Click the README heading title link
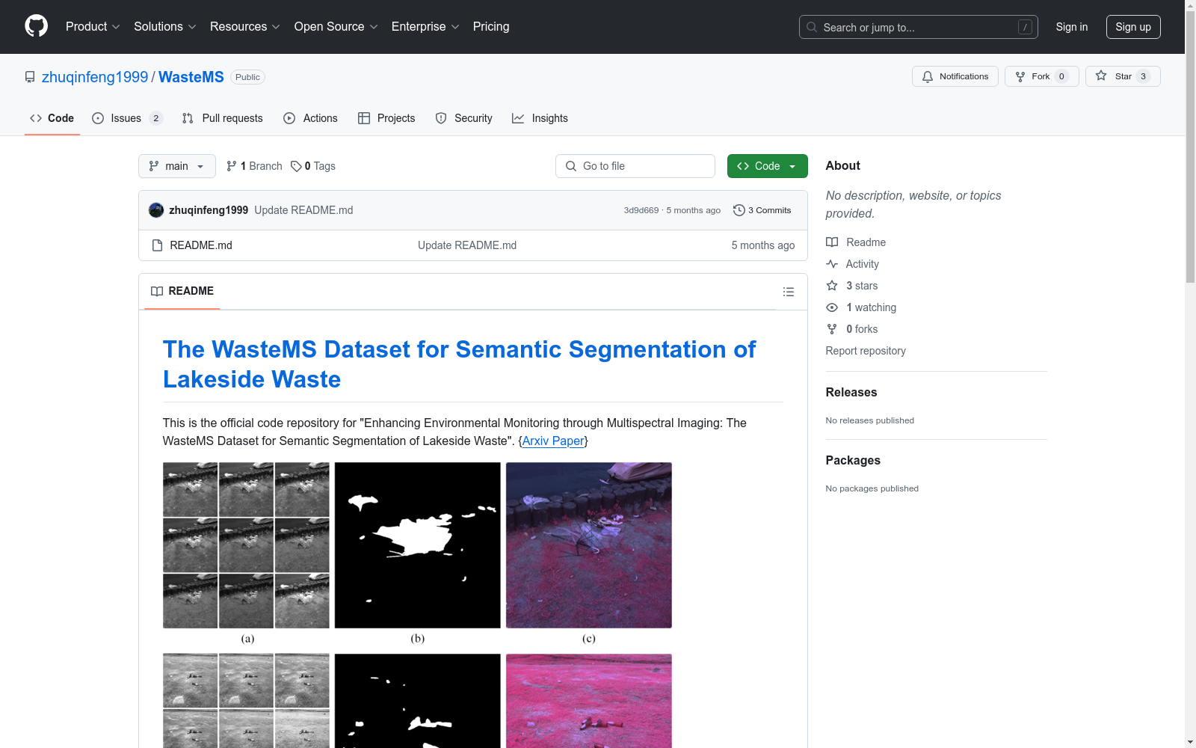Viewport: 1196px width, 748px height. 460,364
